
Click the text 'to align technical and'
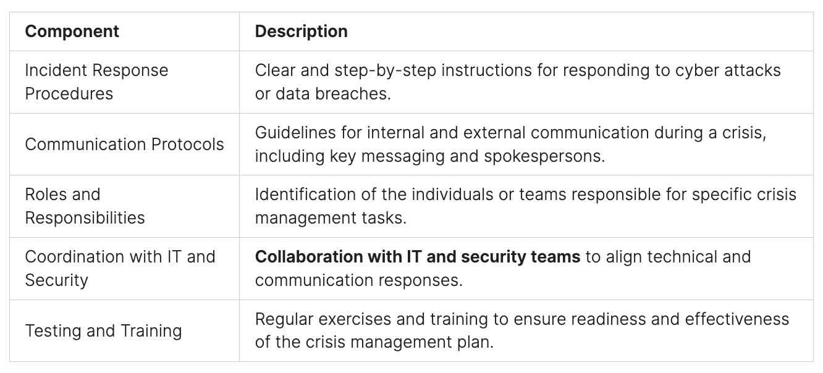tap(668, 256)
